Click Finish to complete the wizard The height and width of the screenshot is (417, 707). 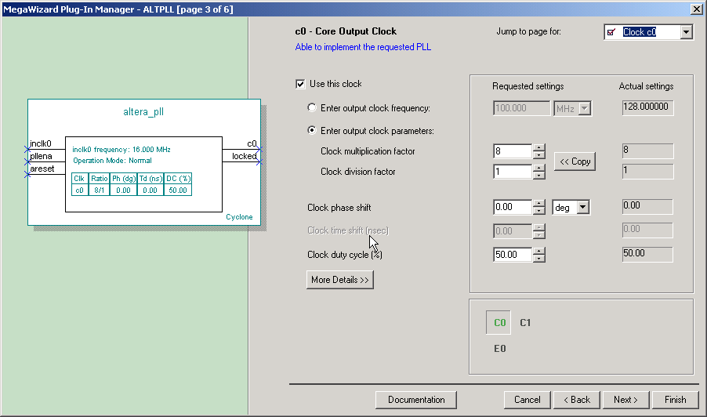coord(675,400)
